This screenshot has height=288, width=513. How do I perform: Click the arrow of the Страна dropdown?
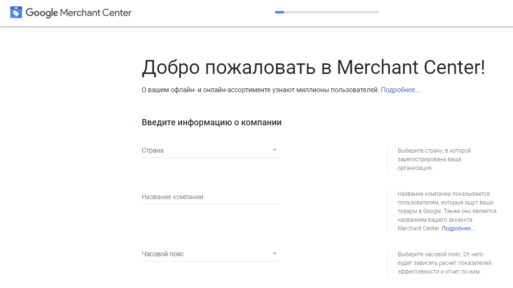click(275, 150)
